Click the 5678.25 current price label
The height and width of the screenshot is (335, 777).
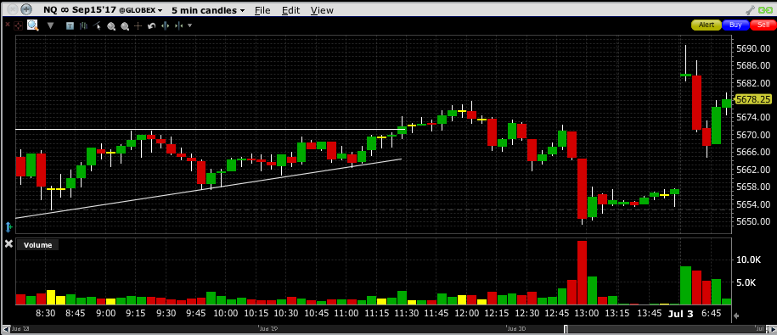coord(752,99)
